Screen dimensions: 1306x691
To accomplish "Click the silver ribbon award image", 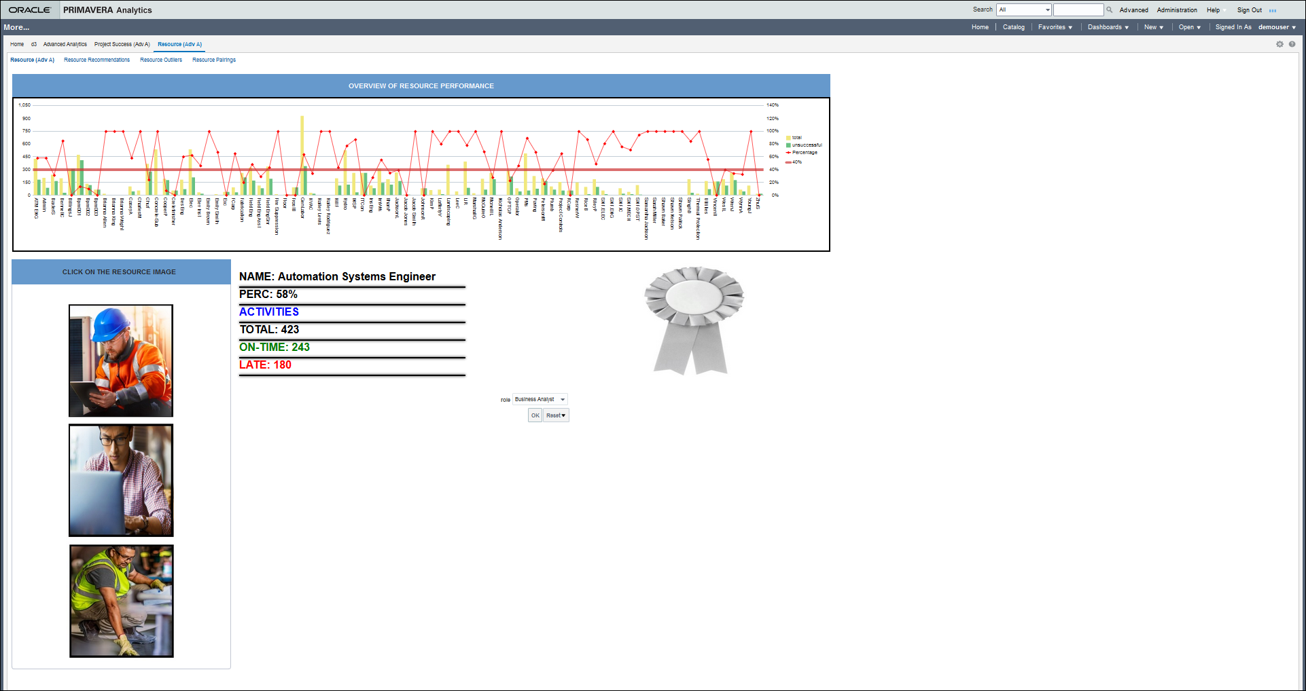I will 694,320.
